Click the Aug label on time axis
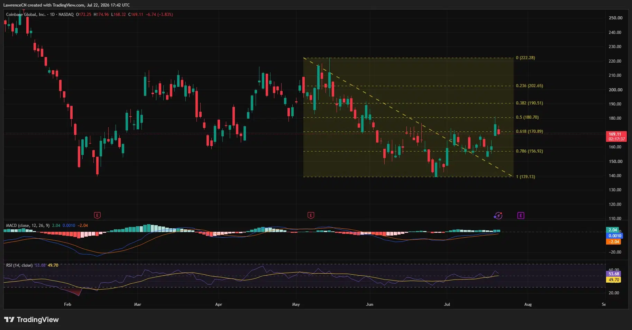Viewport: 632px width, 330px height. (x=528, y=304)
